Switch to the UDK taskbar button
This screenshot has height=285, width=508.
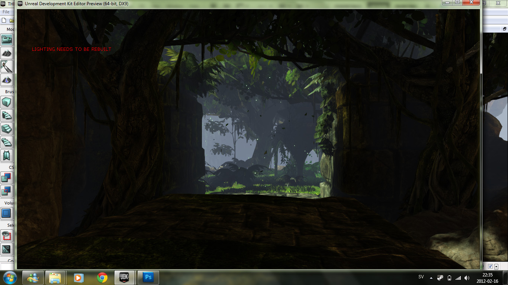click(125, 278)
